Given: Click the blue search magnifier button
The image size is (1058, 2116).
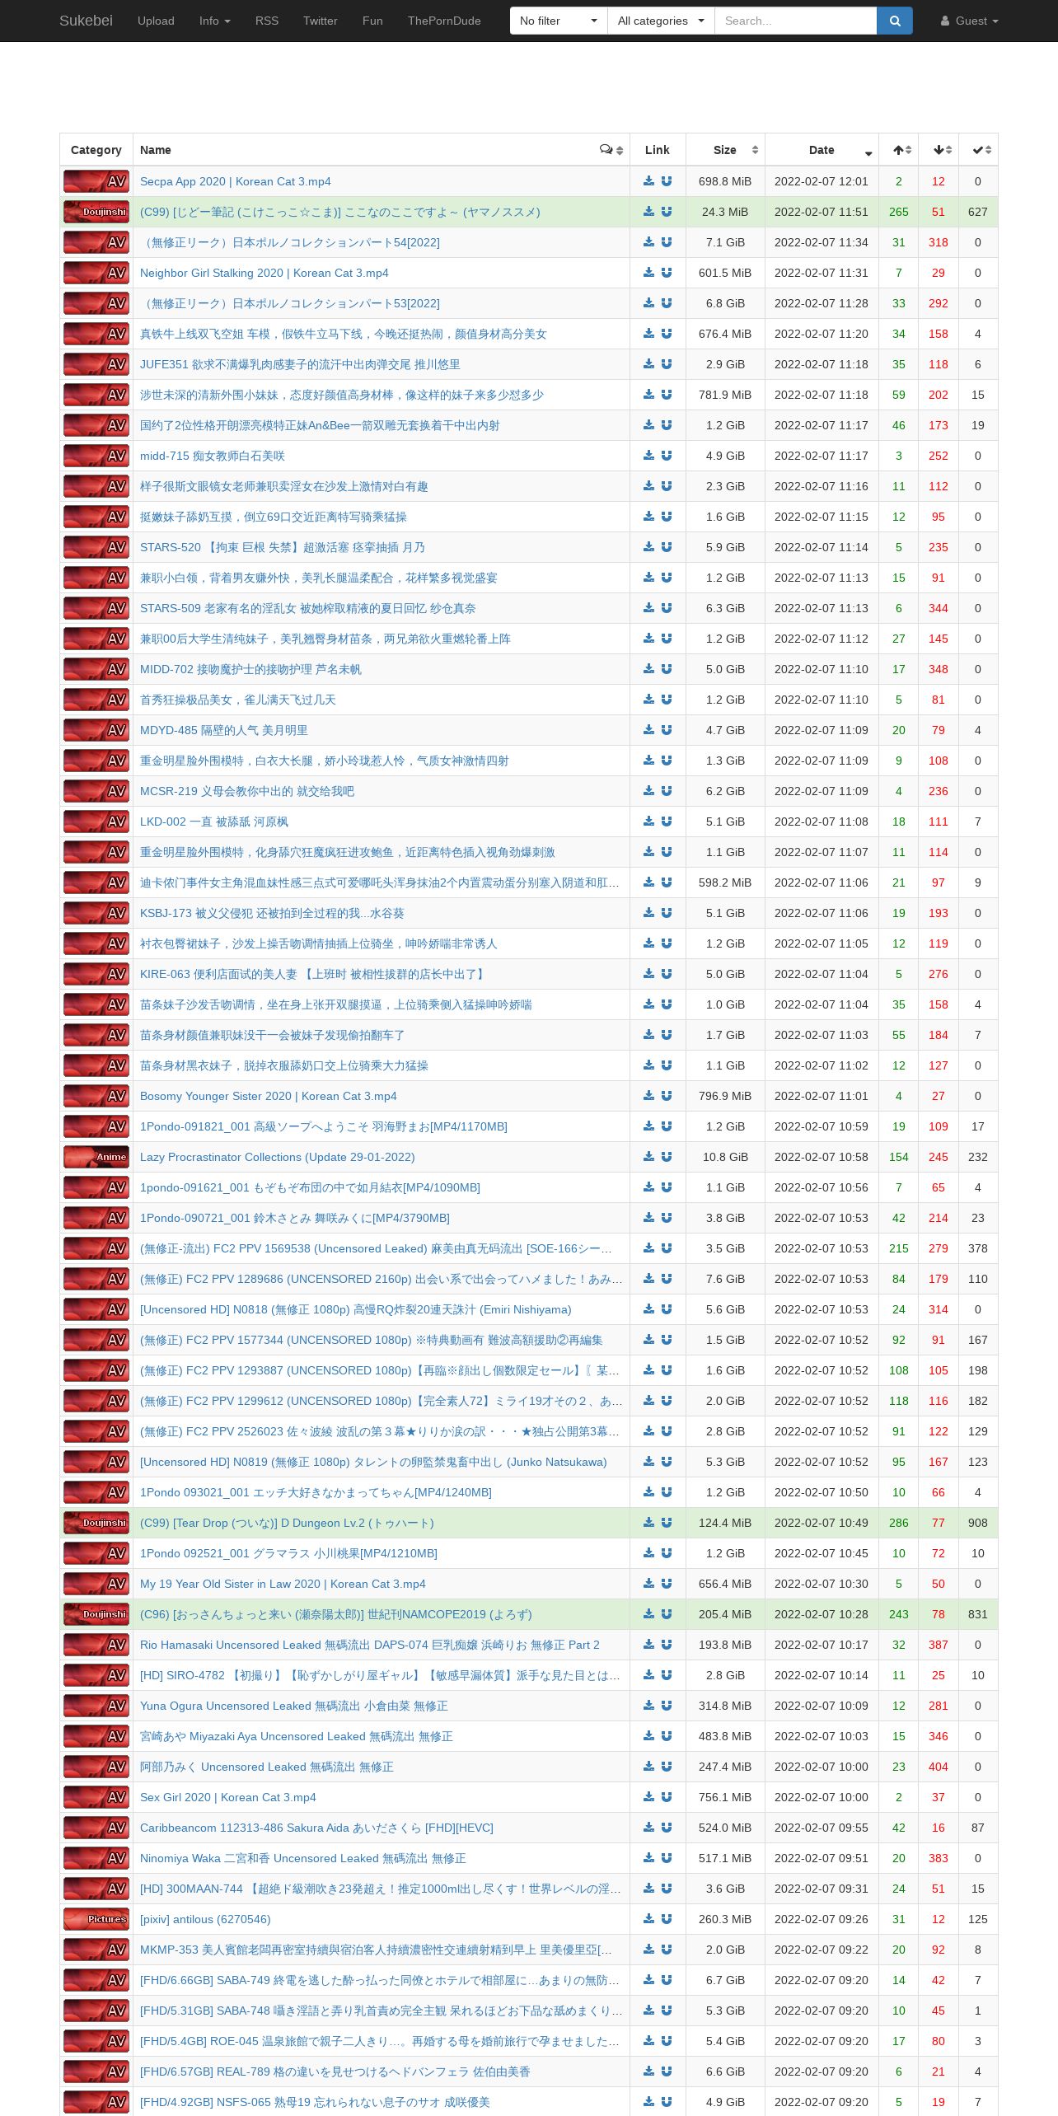Looking at the screenshot, I should [894, 21].
